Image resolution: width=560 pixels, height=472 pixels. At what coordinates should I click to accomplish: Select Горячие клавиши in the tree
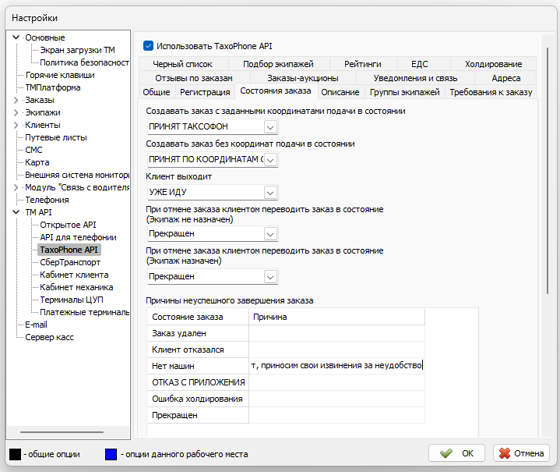click(x=60, y=75)
